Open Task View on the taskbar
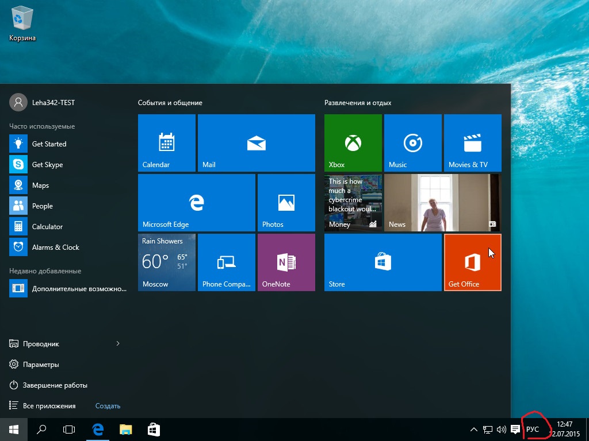This screenshot has height=441, width=589. pyautogui.click(x=69, y=430)
